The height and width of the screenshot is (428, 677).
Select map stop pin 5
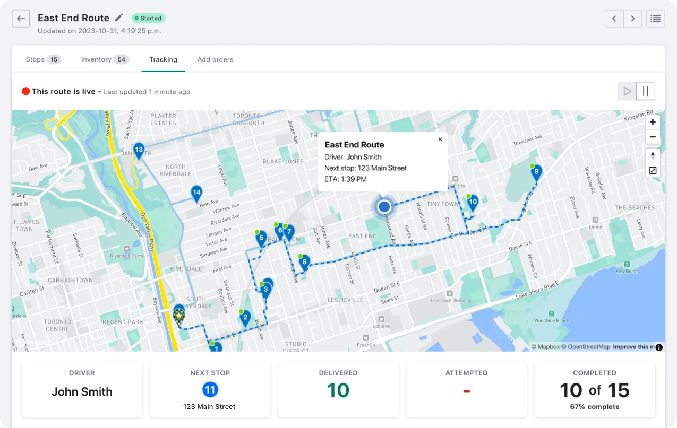pos(261,239)
